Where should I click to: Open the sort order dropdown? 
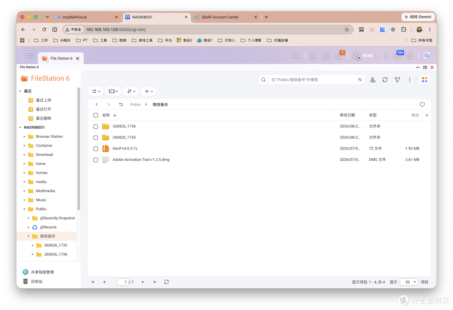click(131, 91)
